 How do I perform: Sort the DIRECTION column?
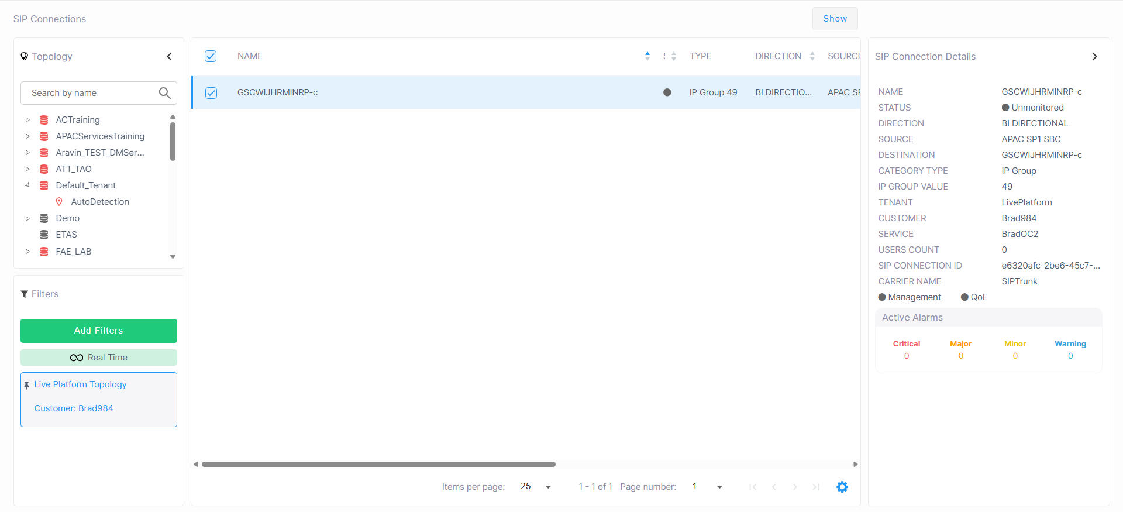(812, 56)
